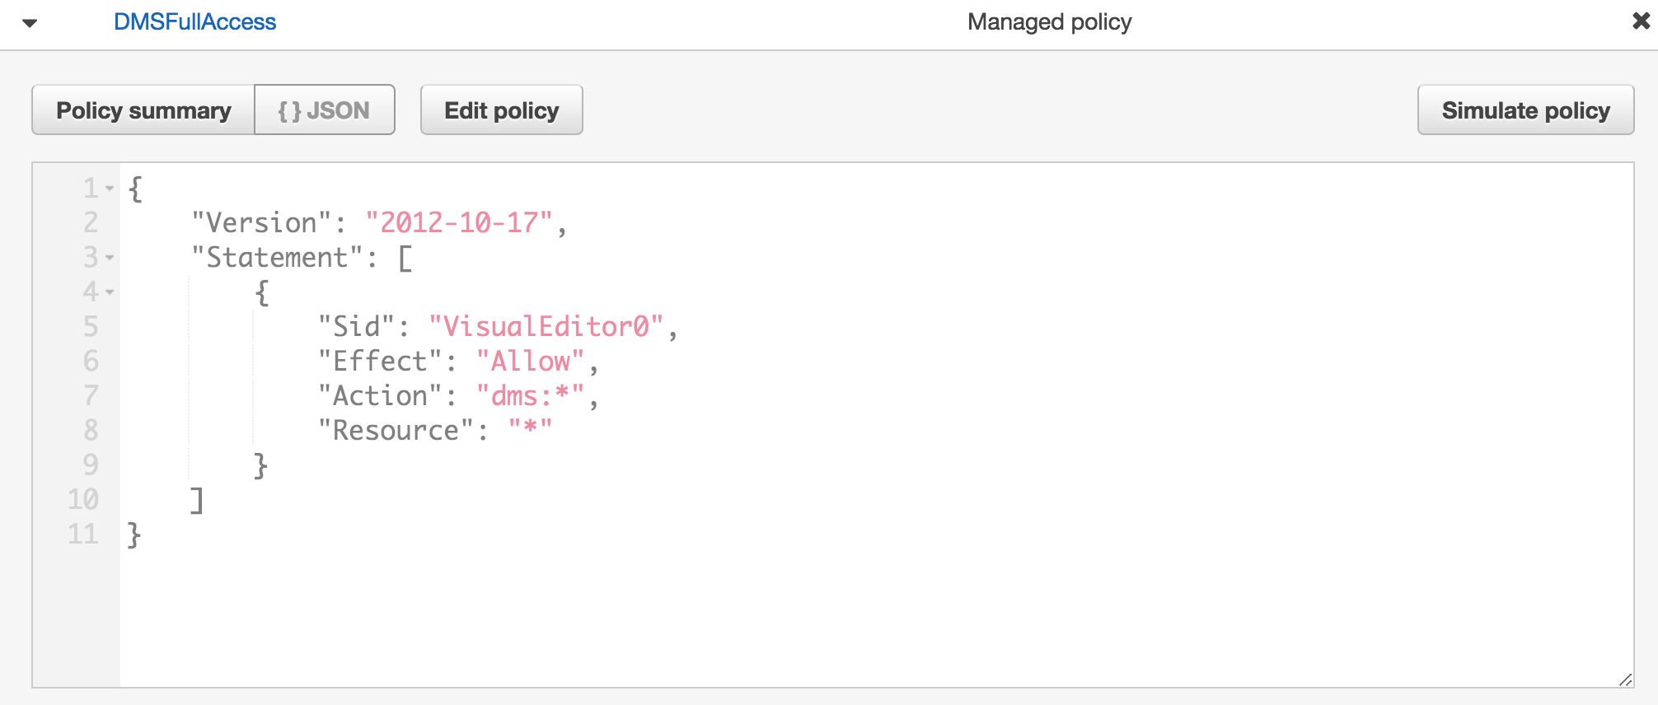This screenshot has width=1658, height=705.
Task: Collapse the Statement fold arrow on line 3
Action: (110, 258)
